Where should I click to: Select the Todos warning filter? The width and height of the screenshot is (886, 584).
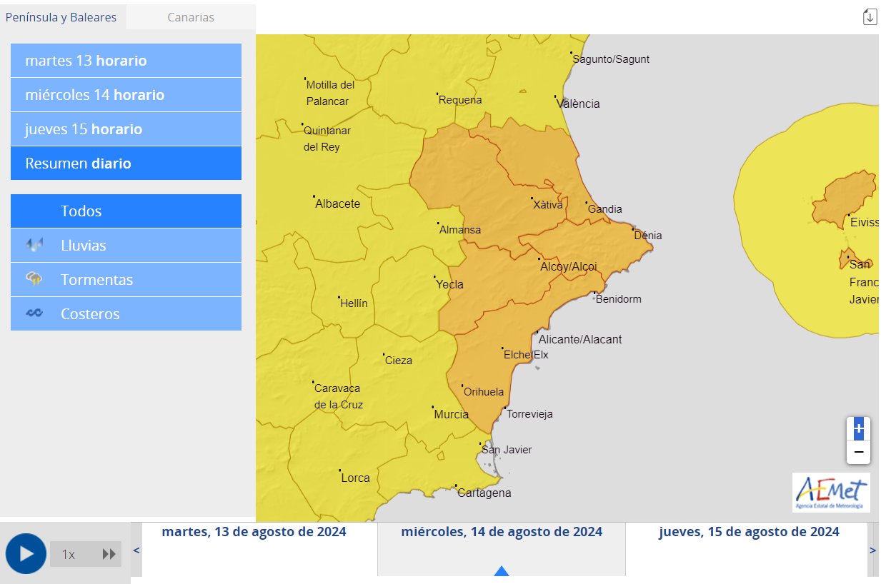(x=126, y=211)
